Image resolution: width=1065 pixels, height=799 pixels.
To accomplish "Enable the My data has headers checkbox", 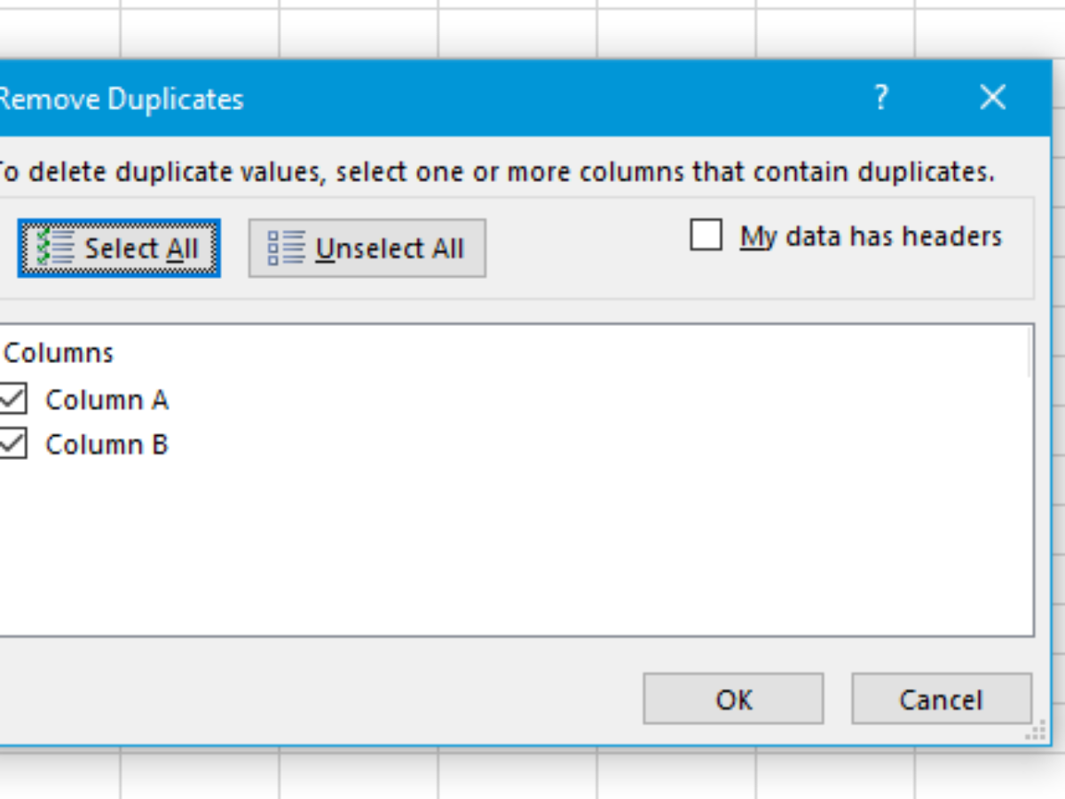I will coord(706,236).
